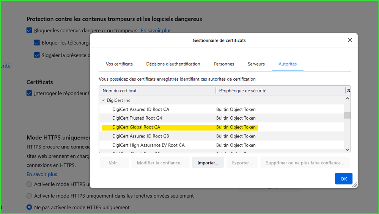Open En savoir plus link under Mode HTTPS
This screenshot has width=379, height=214.
pos(42,174)
